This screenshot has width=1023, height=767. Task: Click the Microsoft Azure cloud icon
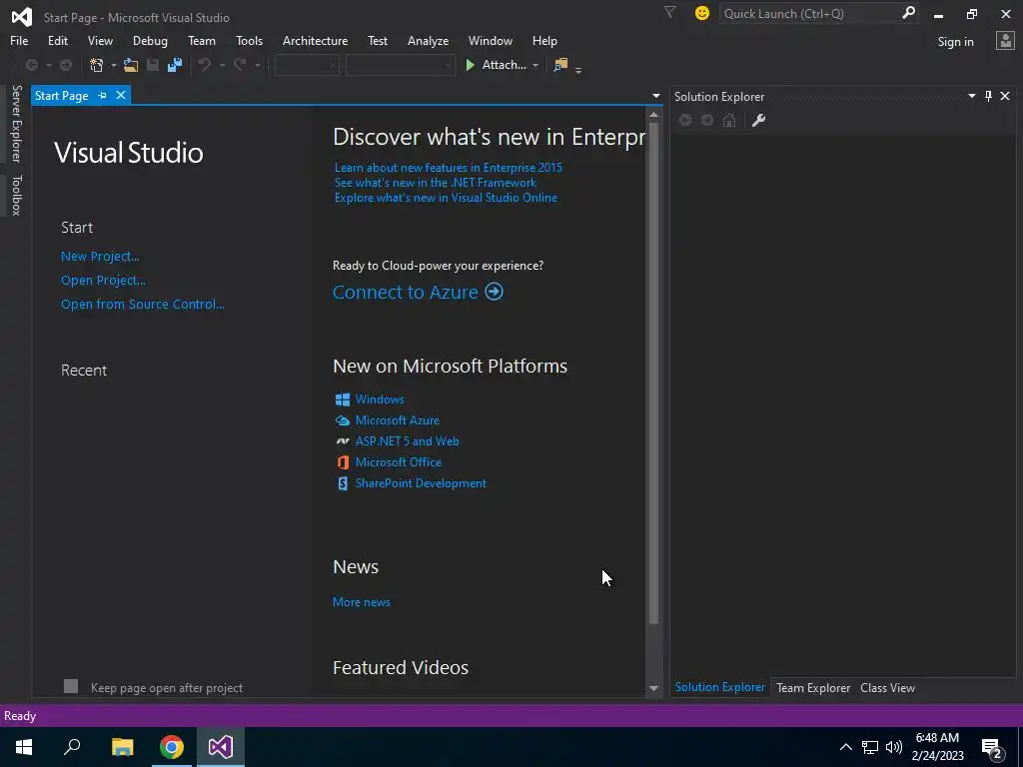(343, 420)
